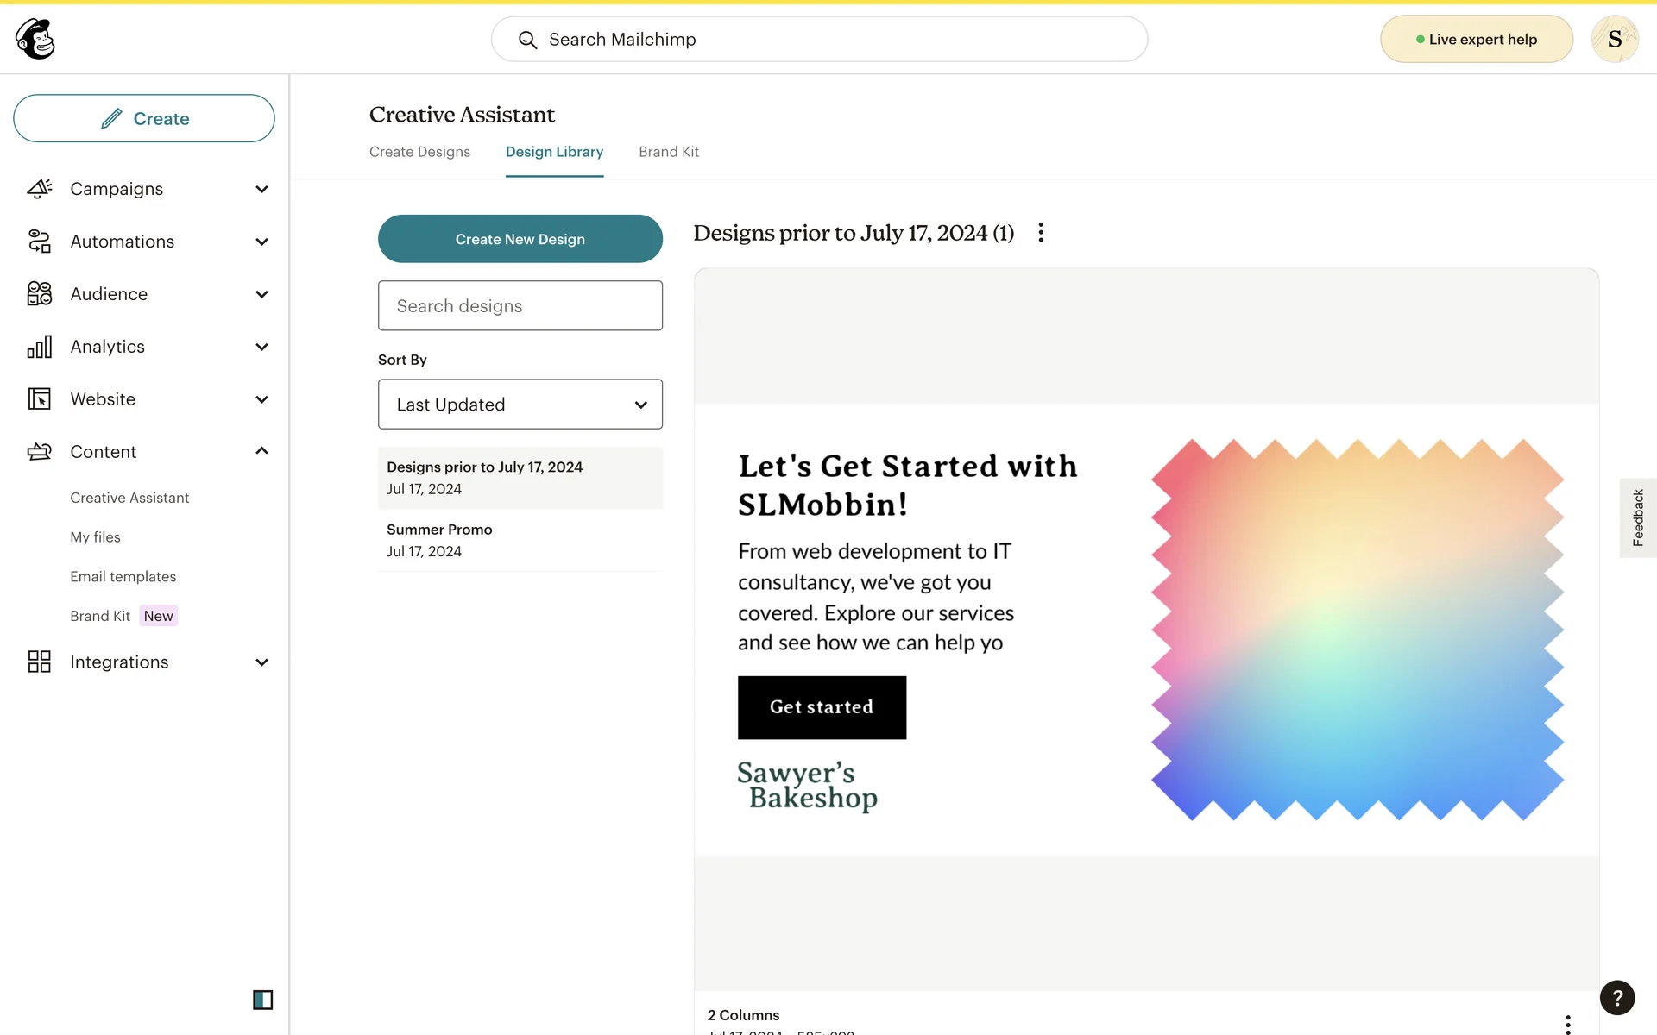Expand the Campaigns menu chevron
The image size is (1657, 1035).
[x=261, y=189]
